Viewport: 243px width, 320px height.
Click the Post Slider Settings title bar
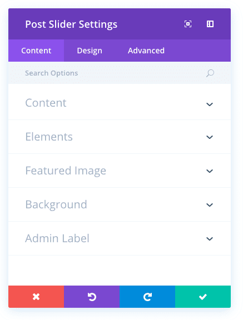(120, 24)
